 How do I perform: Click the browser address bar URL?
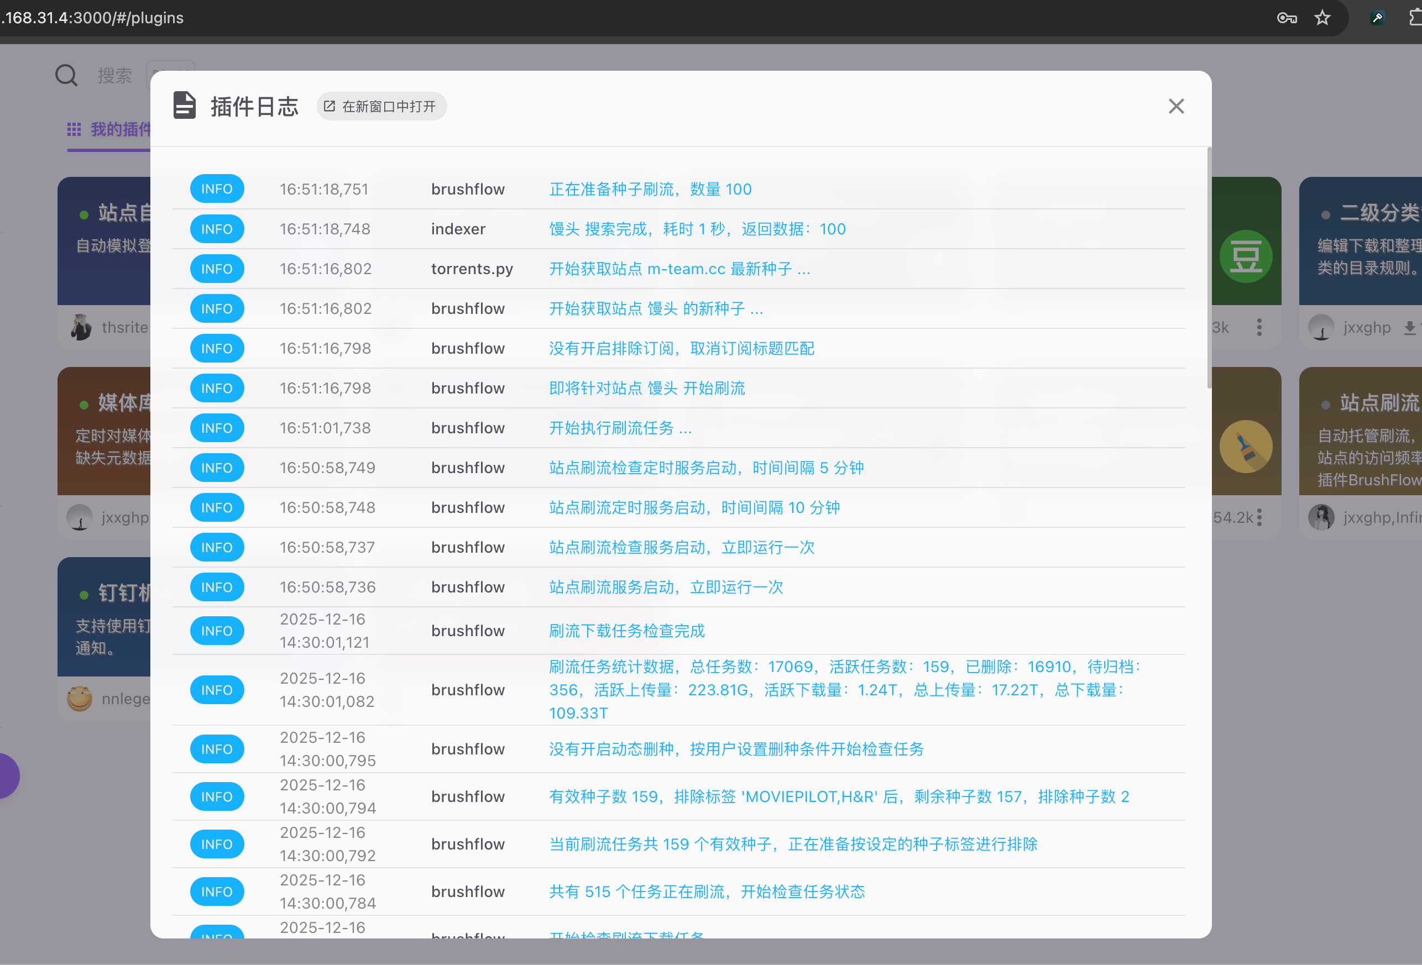pyautogui.click(x=92, y=18)
